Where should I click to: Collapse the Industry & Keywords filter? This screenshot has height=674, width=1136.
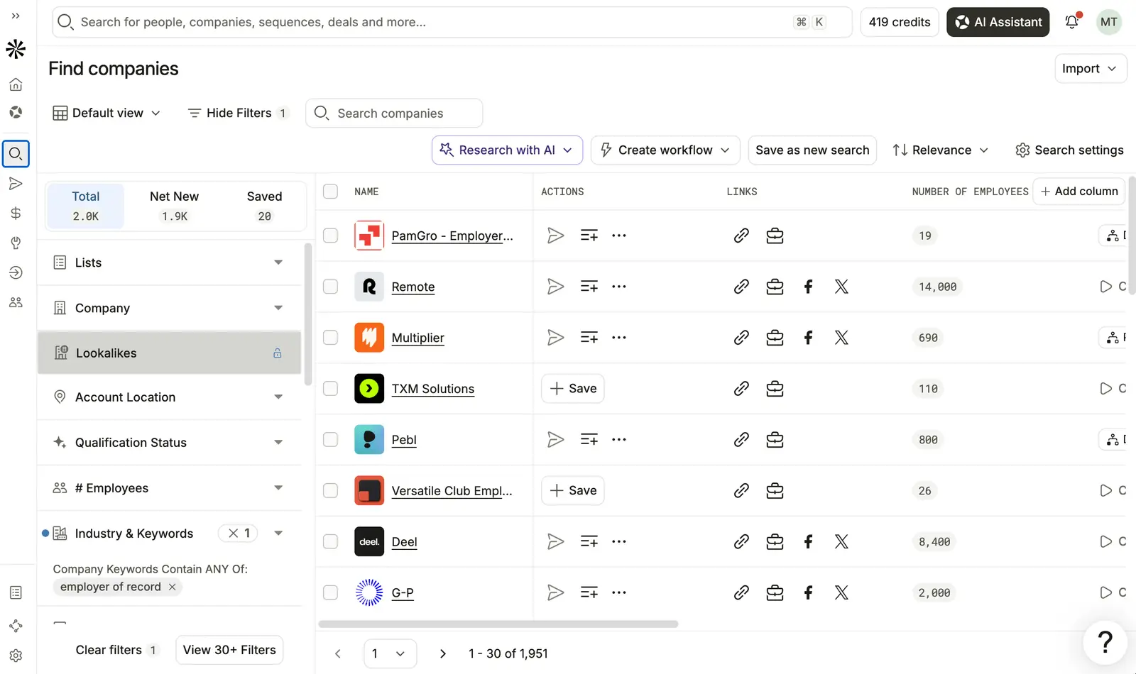click(x=278, y=534)
